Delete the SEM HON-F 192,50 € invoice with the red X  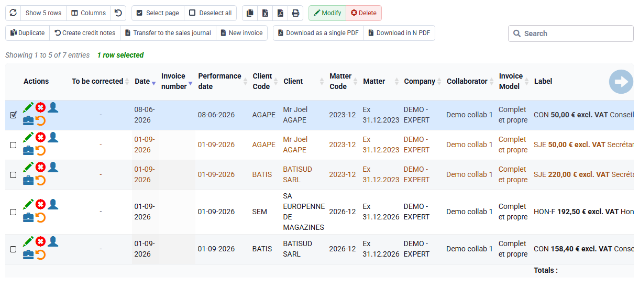click(40, 205)
